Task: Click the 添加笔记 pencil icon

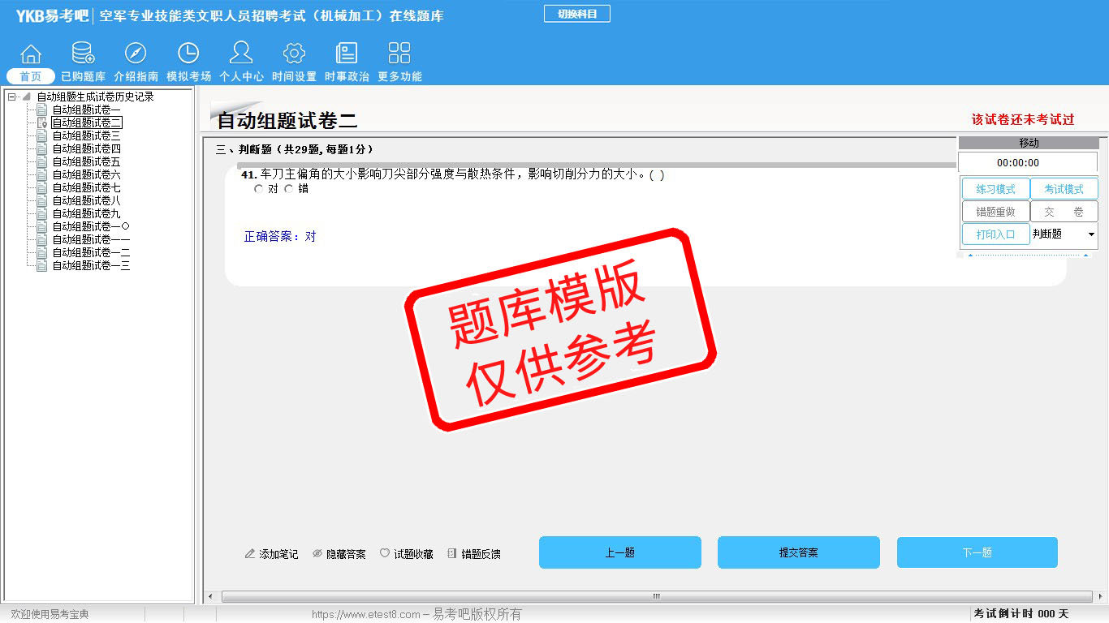Action: (x=250, y=554)
